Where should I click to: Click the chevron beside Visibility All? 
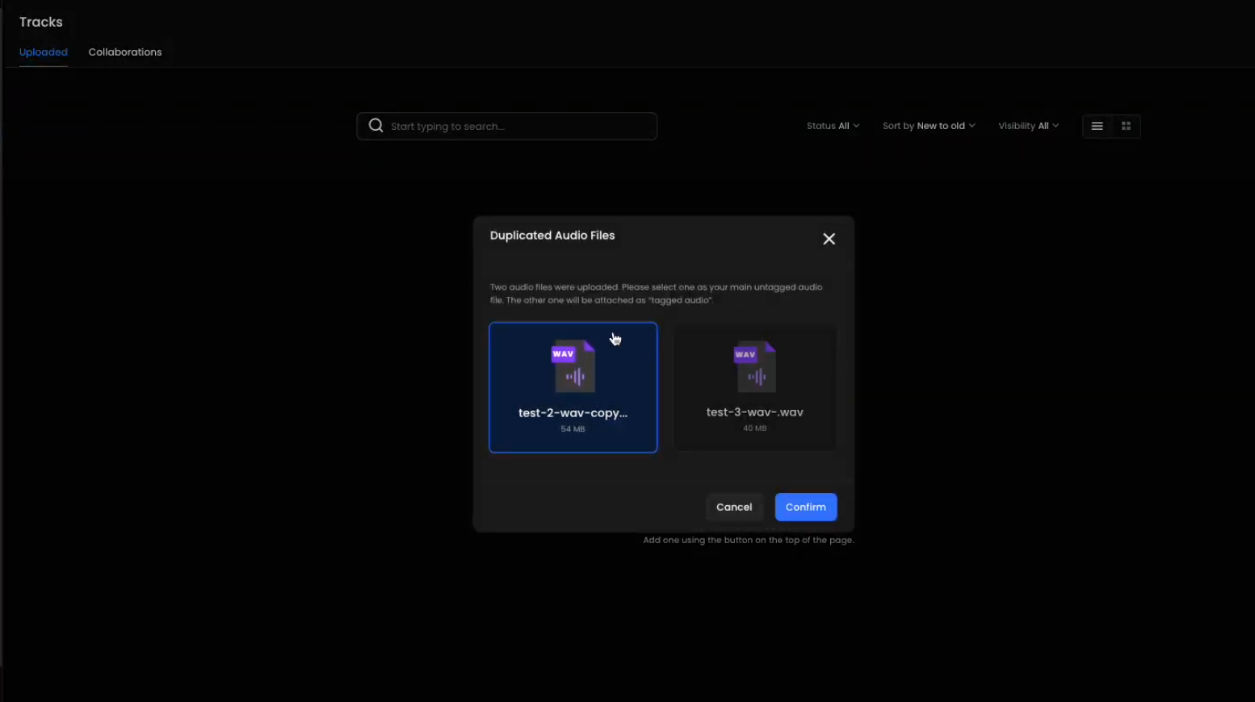point(1056,126)
